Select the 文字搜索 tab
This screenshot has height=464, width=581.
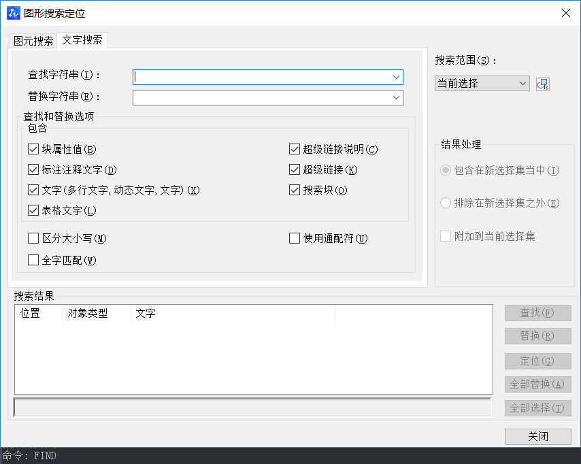pos(82,40)
